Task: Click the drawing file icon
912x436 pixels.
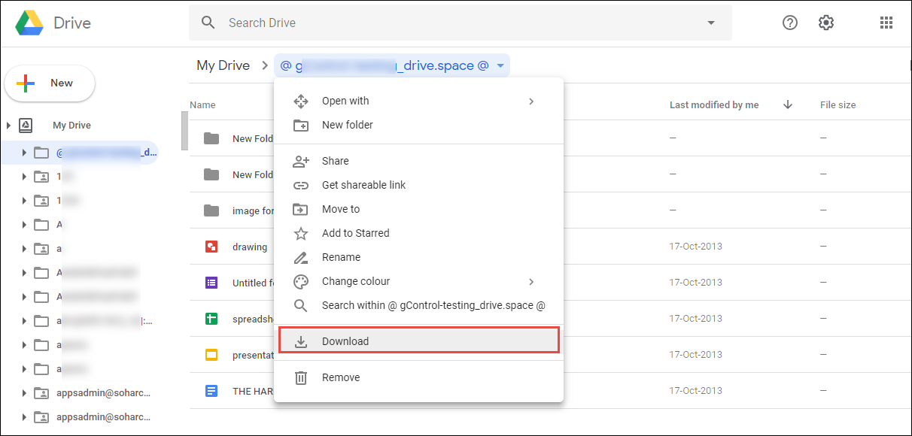Action: [211, 247]
